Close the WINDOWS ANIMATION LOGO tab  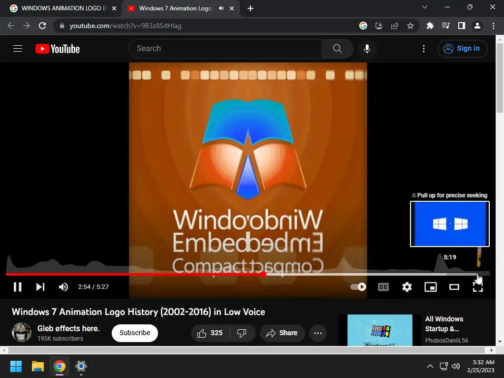pyautogui.click(x=114, y=8)
